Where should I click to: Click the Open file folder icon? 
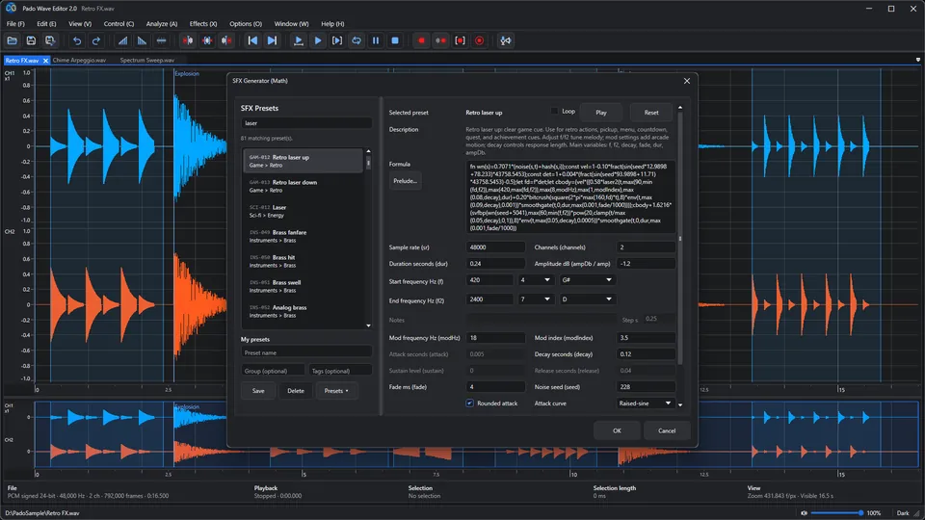pos(12,40)
